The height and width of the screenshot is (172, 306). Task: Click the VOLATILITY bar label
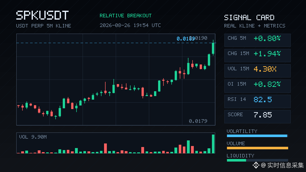pyautogui.click(x=242, y=131)
